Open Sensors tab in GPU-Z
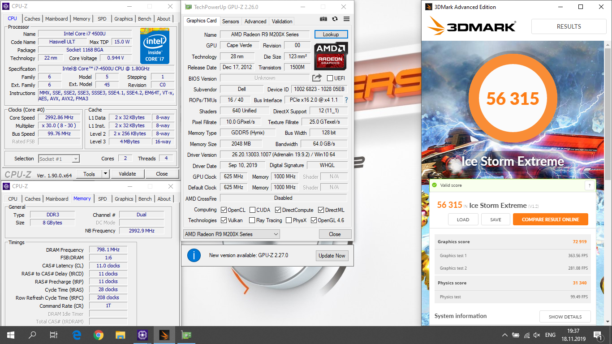Viewport: 612px width, 344px height. click(231, 21)
